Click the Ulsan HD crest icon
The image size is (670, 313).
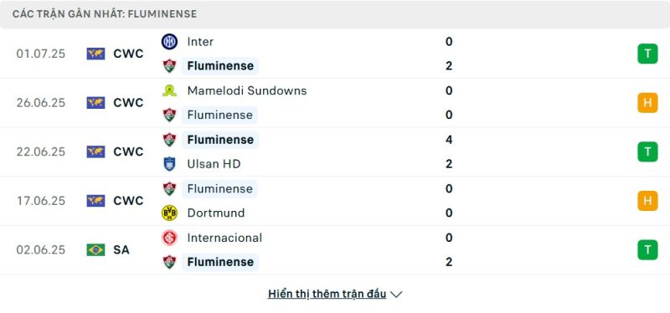[x=169, y=164]
